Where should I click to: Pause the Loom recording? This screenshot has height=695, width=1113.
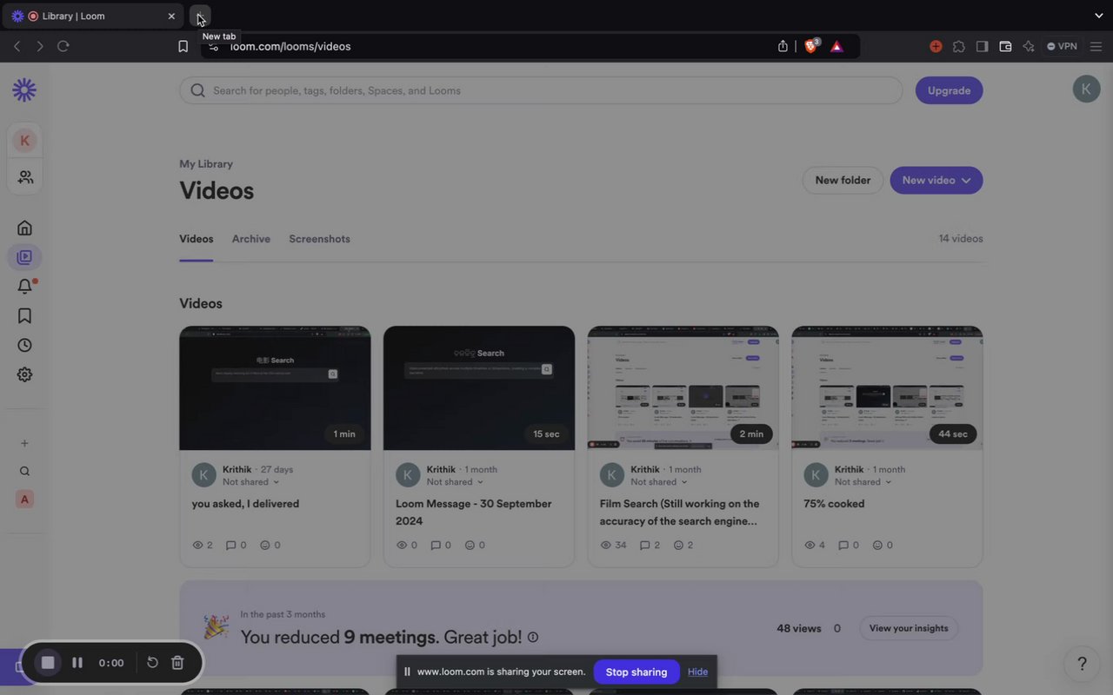(77, 663)
